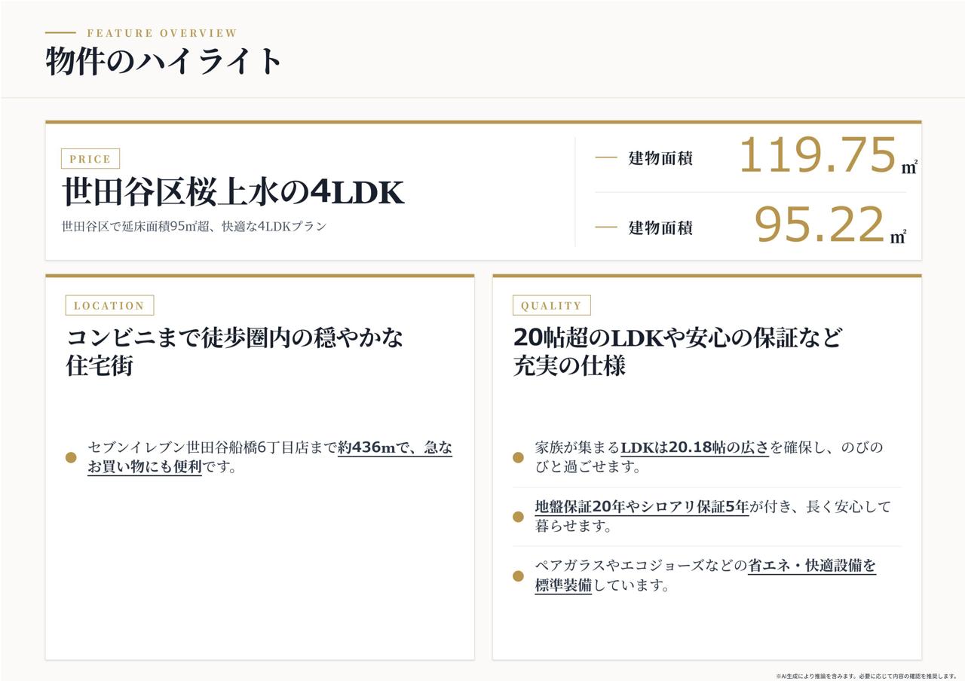
Task: Click the 世田谷区桜上水の4LDK heading
Action: (x=233, y=192)
